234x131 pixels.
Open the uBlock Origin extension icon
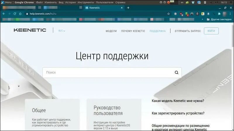181,14
